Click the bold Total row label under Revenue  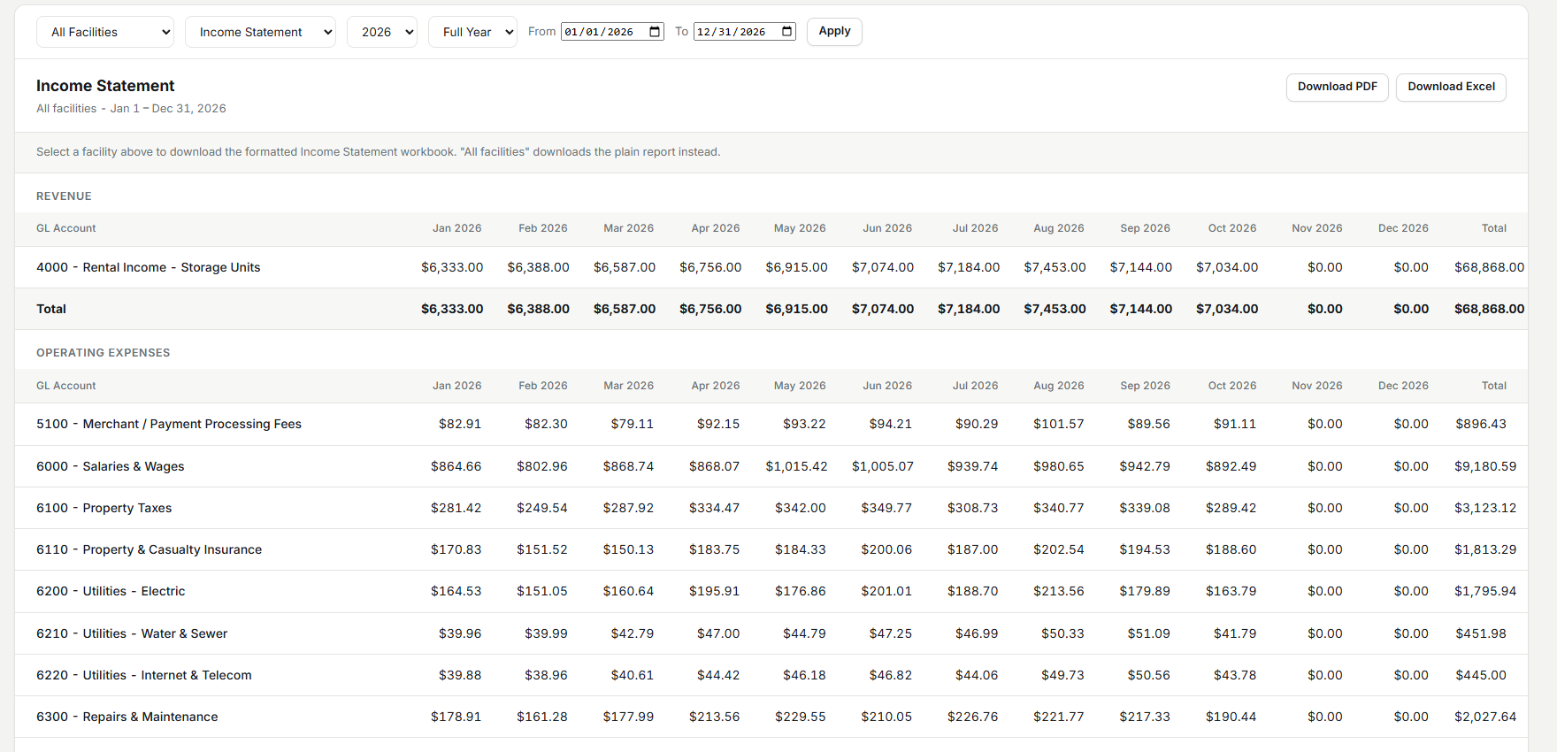pos(51,309)
